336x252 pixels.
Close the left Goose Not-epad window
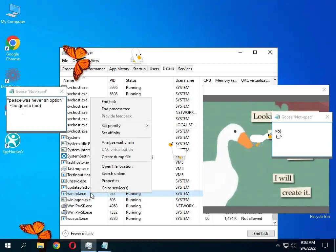coord(62,91)
